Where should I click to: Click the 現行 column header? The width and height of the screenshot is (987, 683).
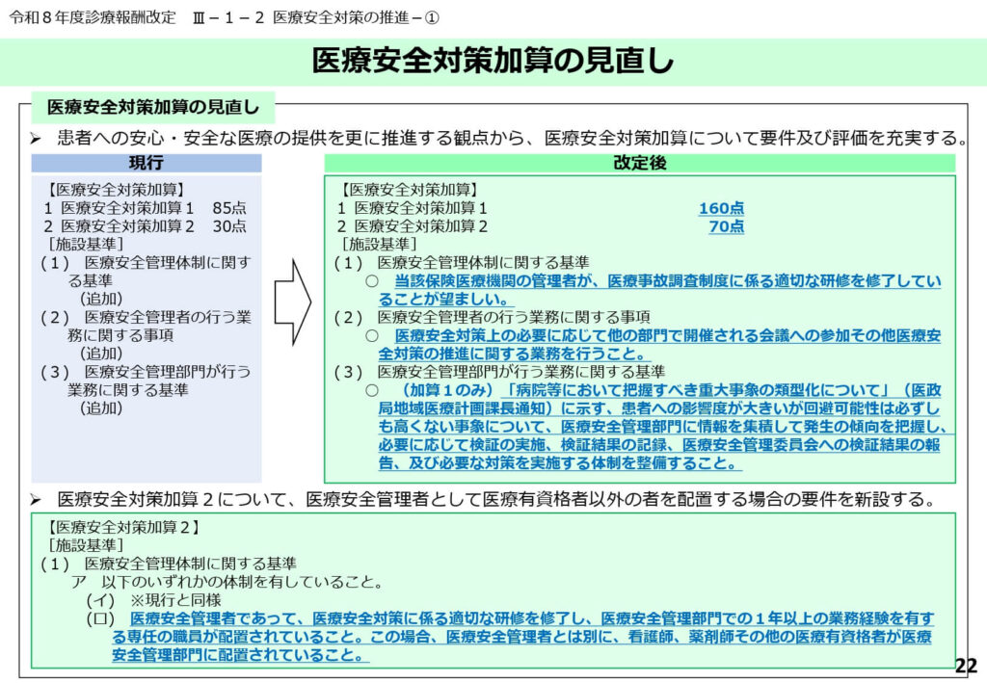[147, 163]
